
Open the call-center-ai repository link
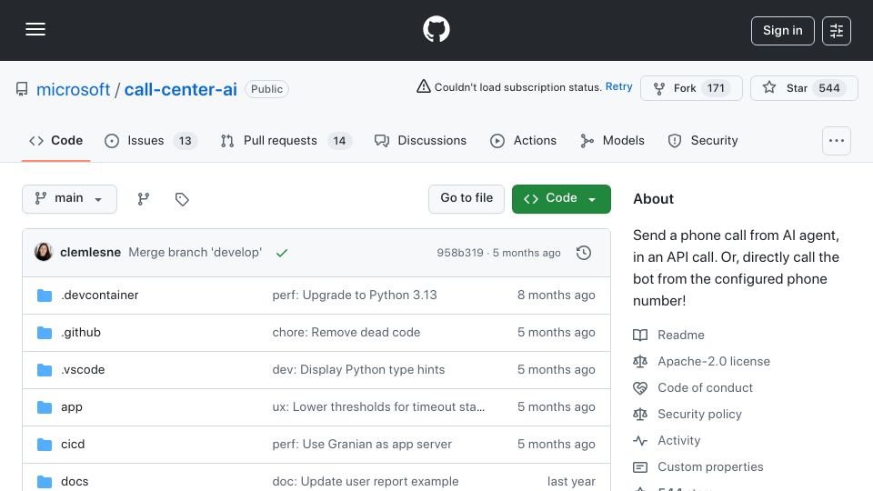coord(180,89)
